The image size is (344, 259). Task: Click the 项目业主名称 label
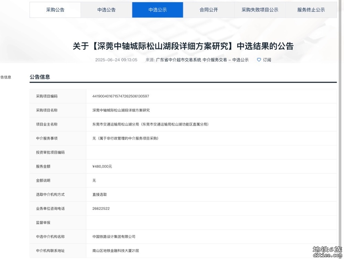point(47,124)
